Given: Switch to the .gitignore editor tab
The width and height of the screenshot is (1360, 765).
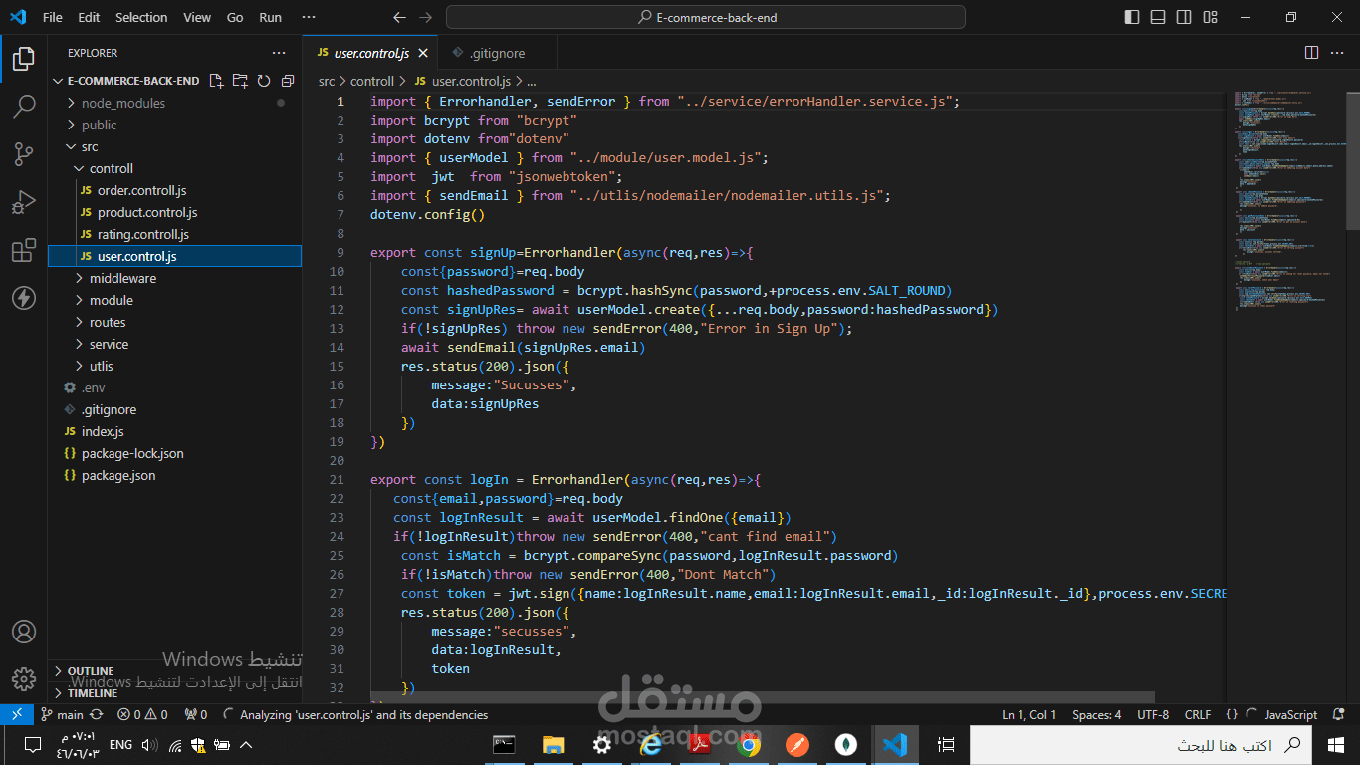Looking at the screenshot, I should coord(495,53).
